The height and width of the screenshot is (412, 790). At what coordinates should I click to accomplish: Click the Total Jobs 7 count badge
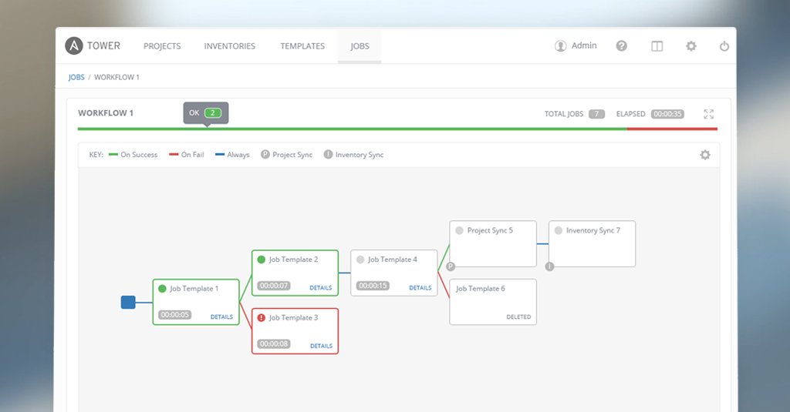point(597,114)
